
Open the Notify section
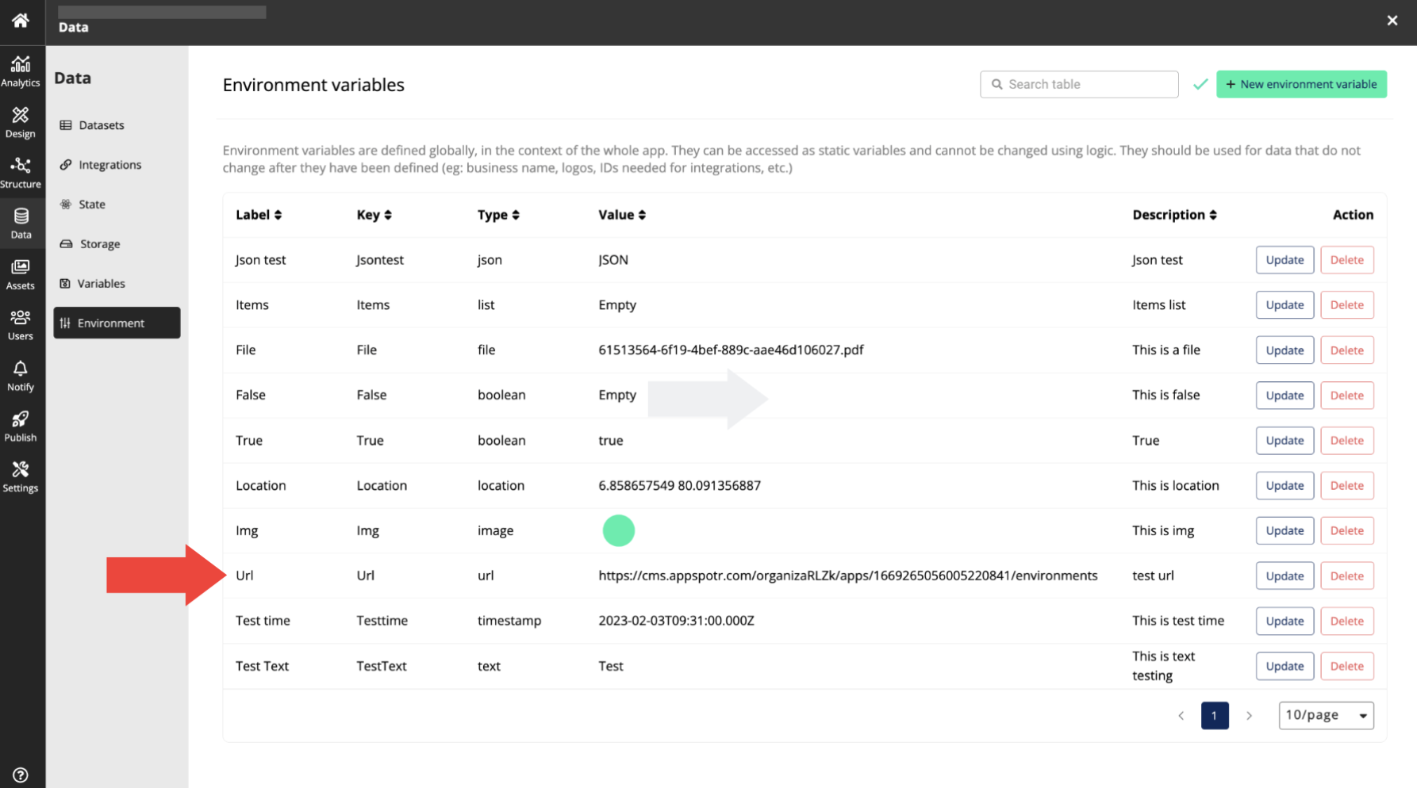[x=21, y=376]
